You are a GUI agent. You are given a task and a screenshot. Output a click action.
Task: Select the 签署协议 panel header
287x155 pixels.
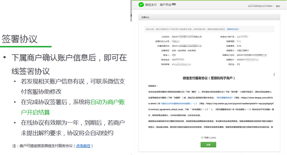tap(209, 17)
